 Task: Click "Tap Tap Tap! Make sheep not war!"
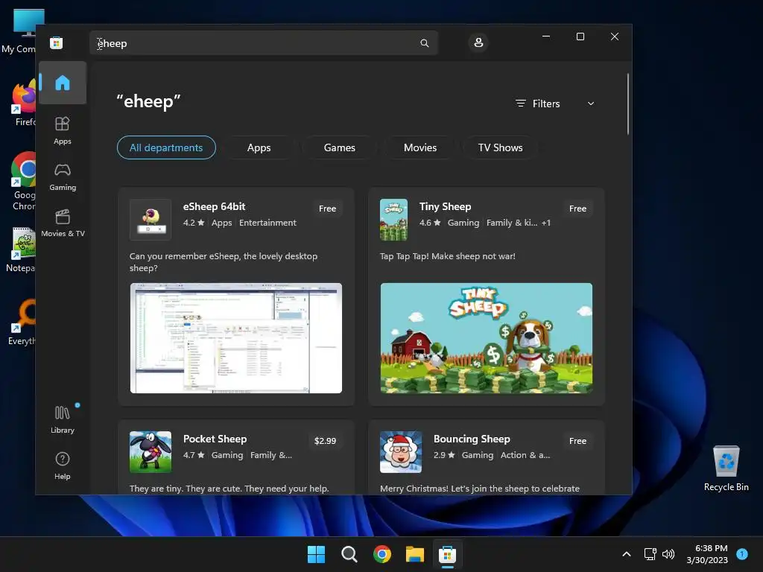pos(448,256)
